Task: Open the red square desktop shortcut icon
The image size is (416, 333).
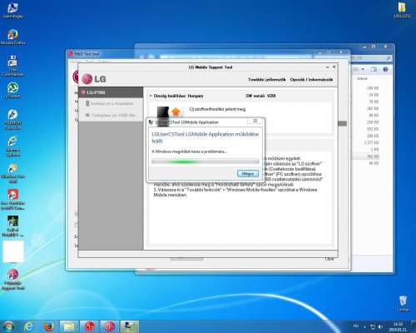Action: (x=12, y=200)
